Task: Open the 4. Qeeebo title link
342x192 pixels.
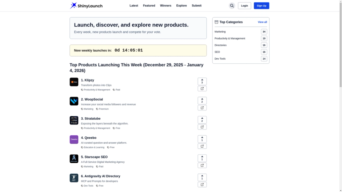Action: (x=89, y=138)
